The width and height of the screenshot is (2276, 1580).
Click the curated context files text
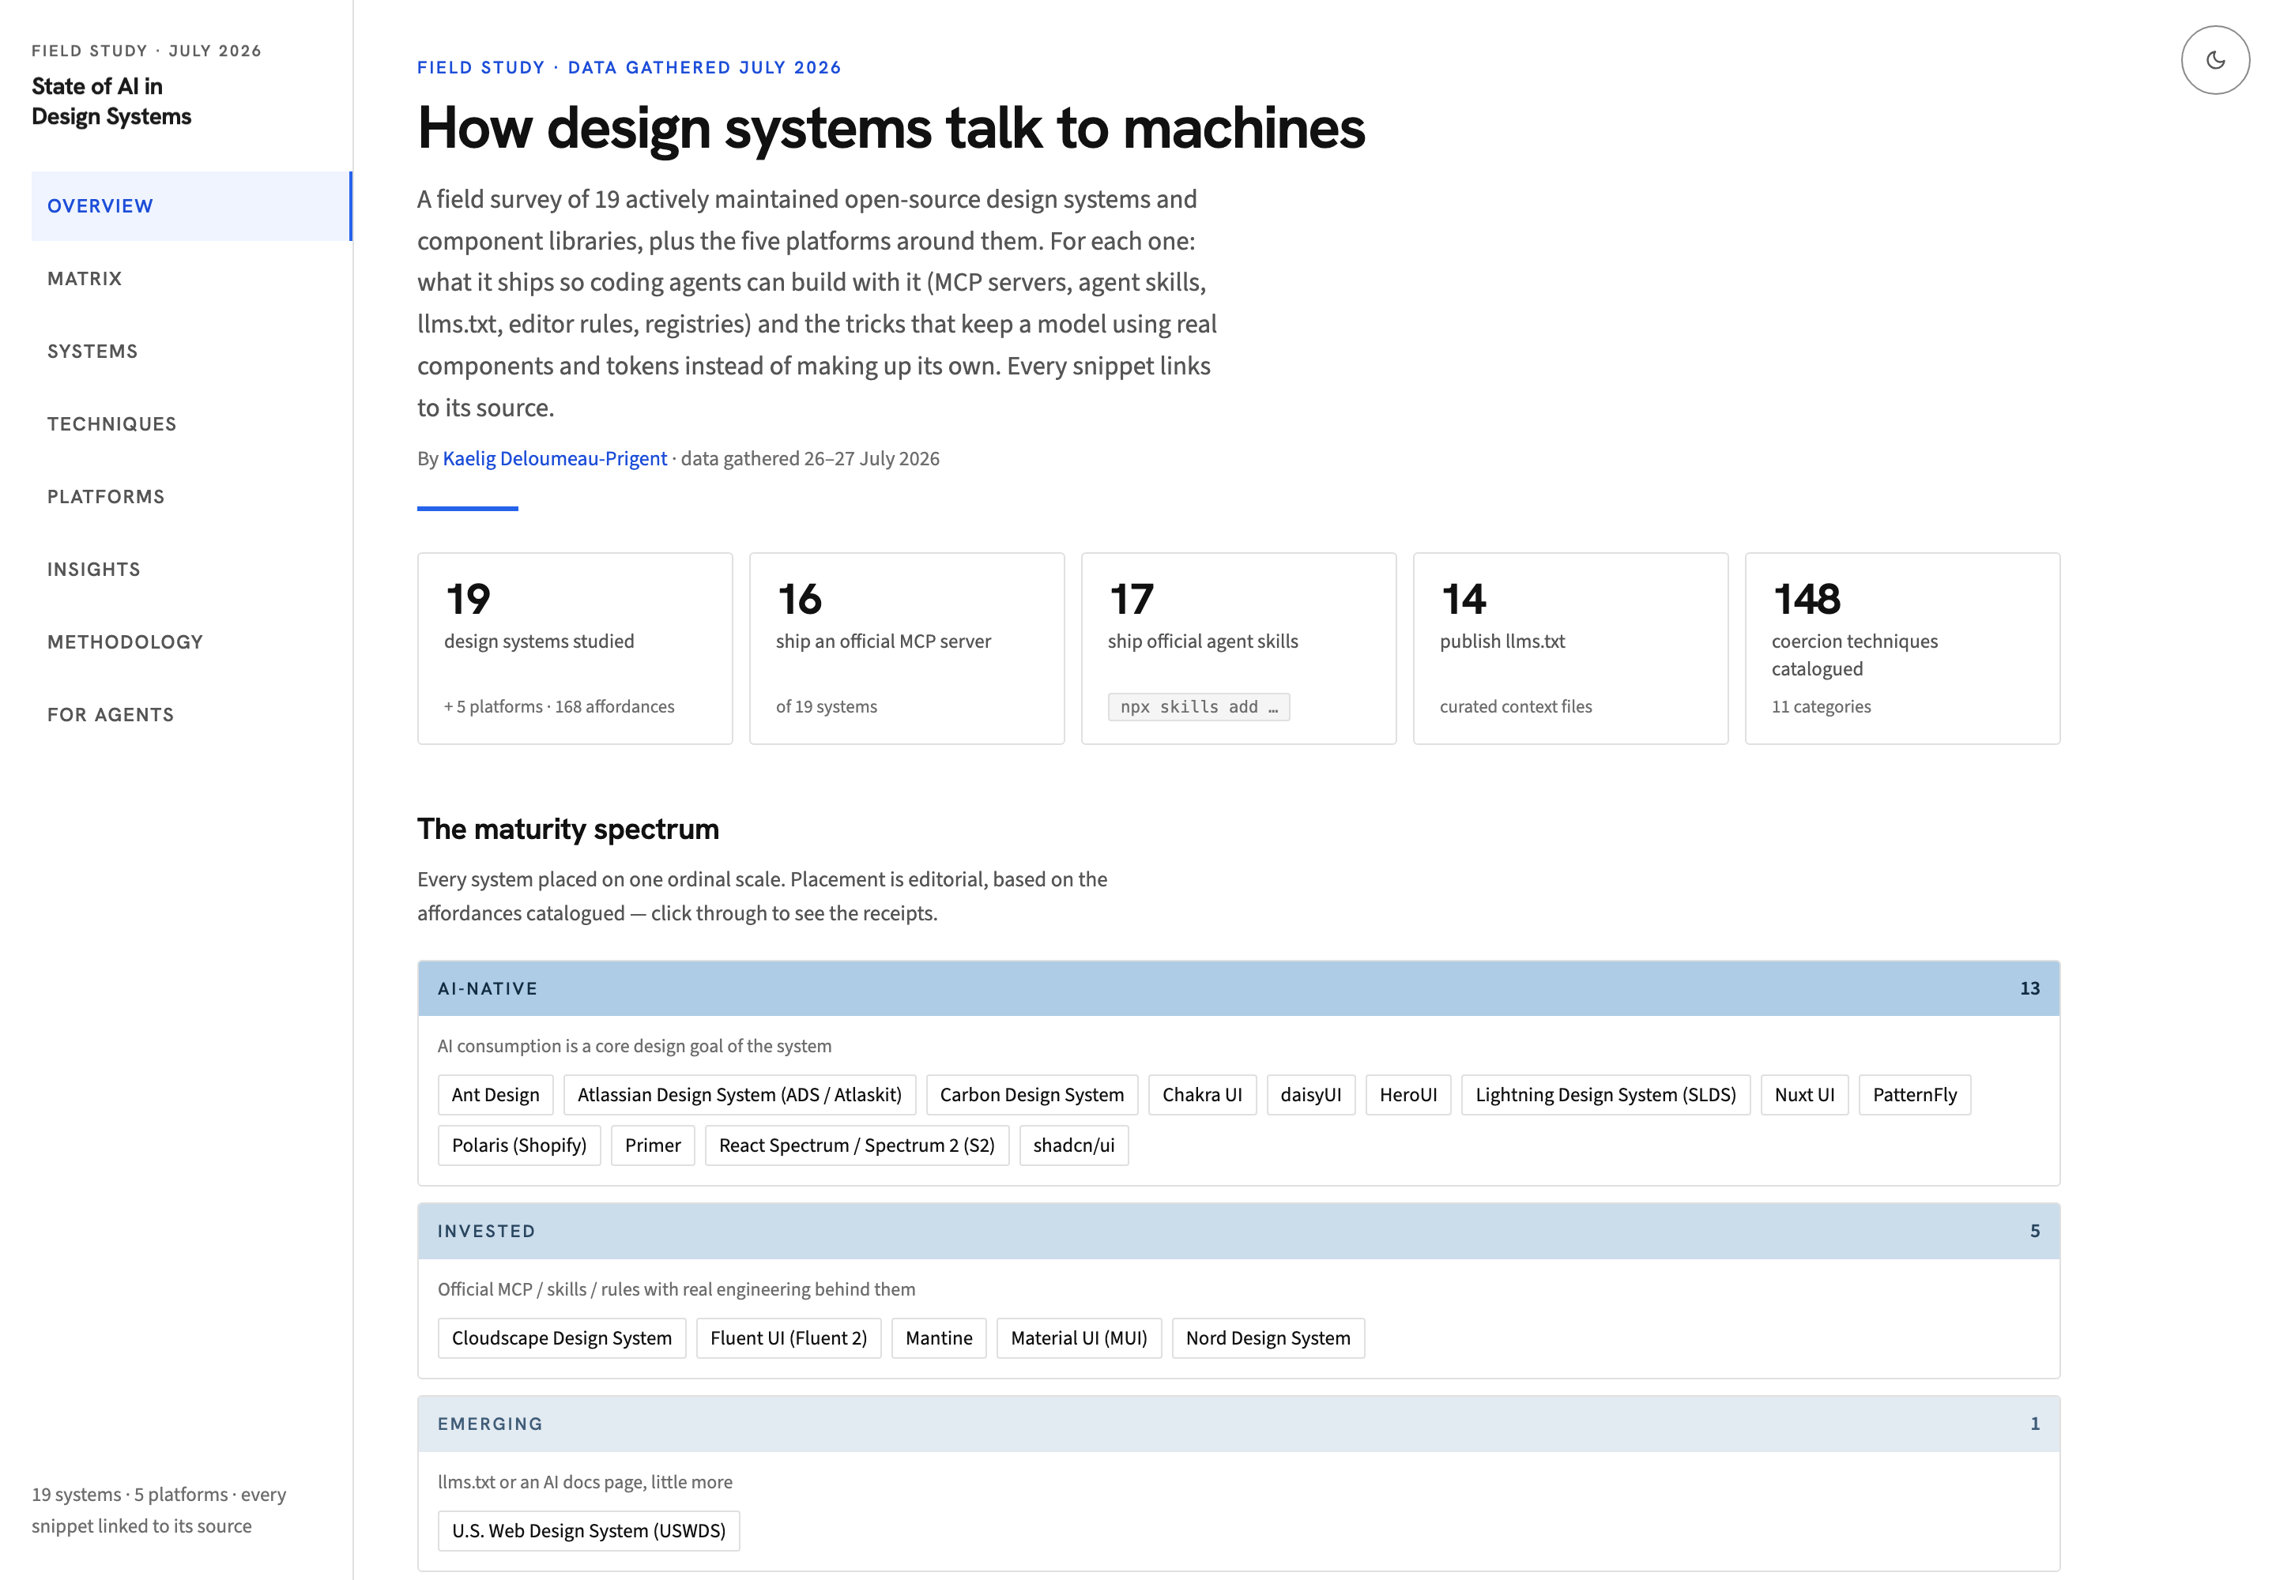pos(1515,707)
